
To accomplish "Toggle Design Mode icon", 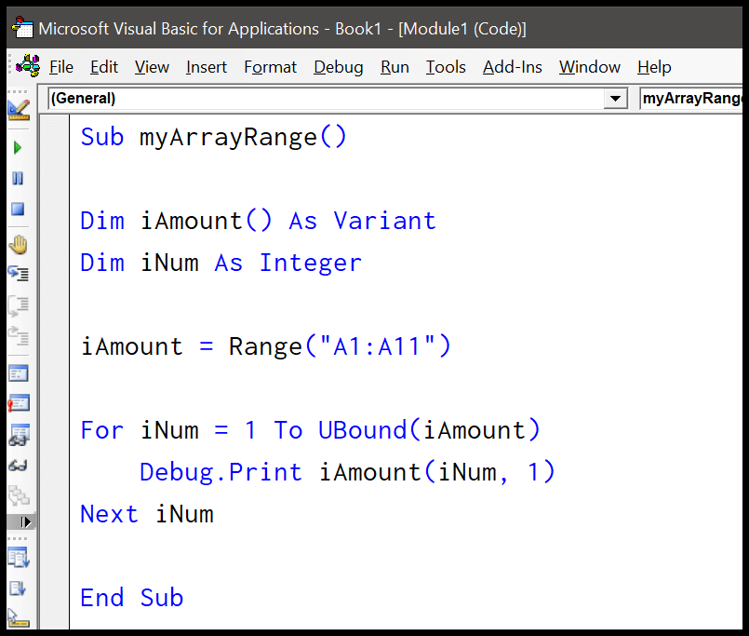I will [19, 110].
